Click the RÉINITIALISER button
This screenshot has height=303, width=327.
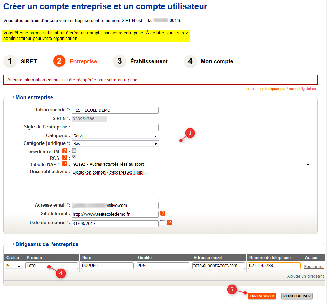coord(297,296)
